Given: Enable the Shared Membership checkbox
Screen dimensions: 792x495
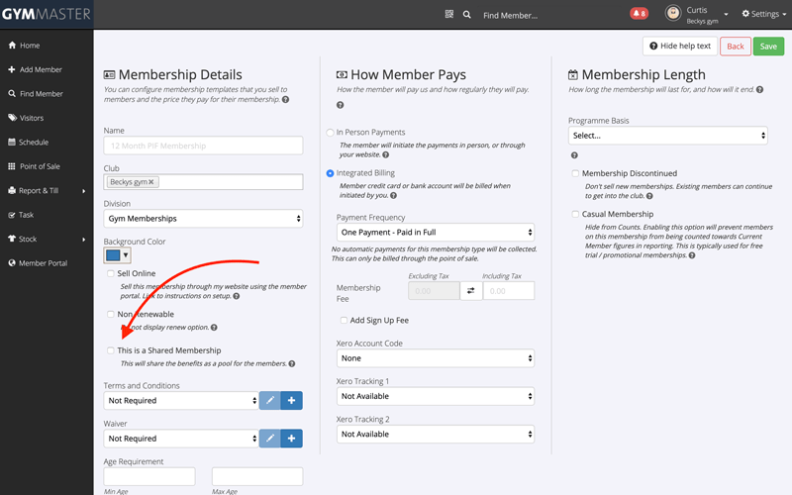Looking at the screenshot, I should click(111, 350).
